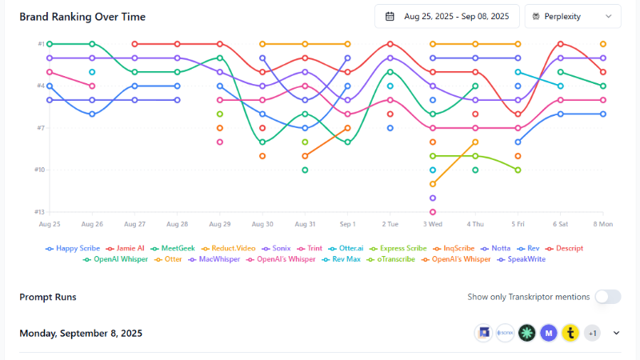
Task: Click the Reduct.Video orange legend marker
Action: coord(205,249)
